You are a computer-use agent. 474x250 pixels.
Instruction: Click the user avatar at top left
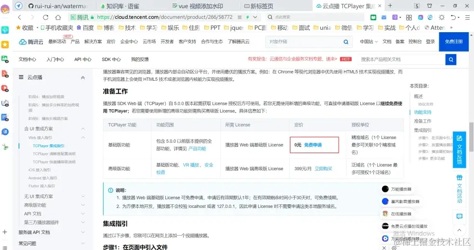tap(5, 9)
